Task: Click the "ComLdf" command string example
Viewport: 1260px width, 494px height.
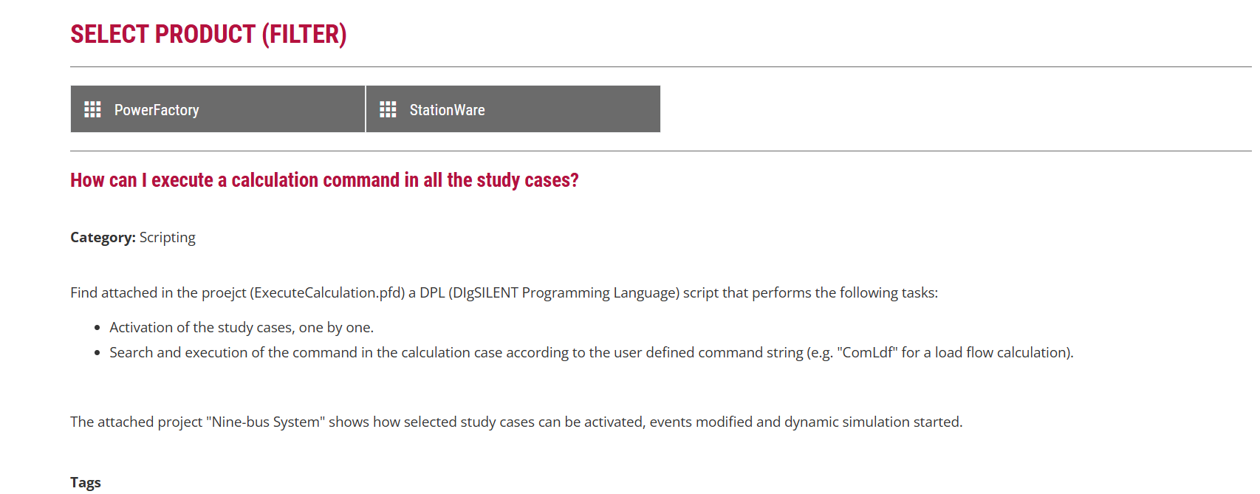Action: (867, 353)
